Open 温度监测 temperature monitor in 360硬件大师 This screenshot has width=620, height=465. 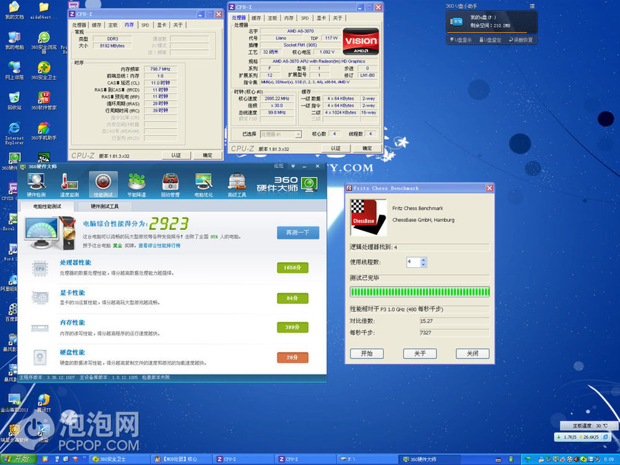[69, 185]
